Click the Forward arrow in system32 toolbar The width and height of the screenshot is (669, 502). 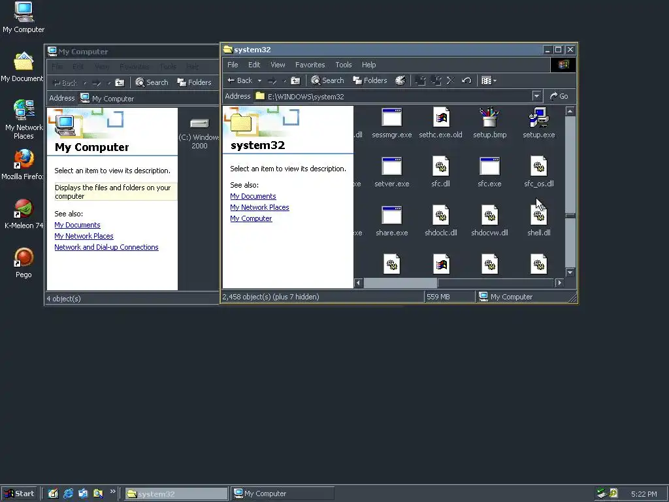point(272,80)
